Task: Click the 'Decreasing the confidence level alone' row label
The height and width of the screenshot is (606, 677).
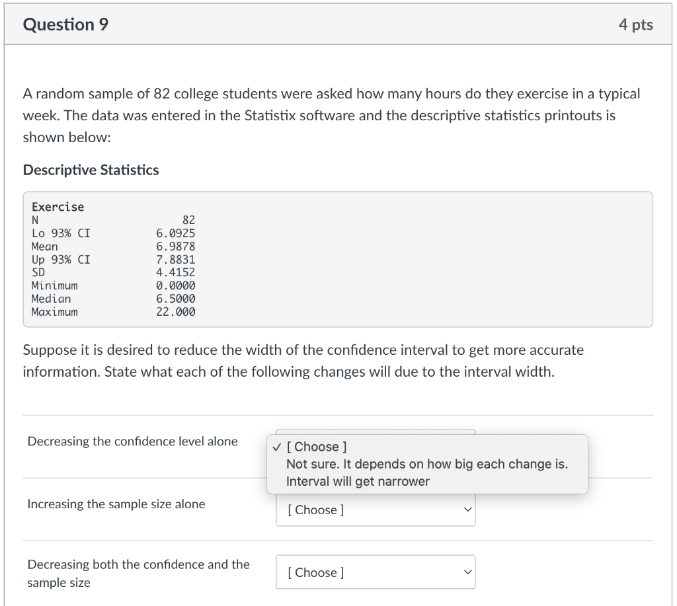Action: pyautogui.click(x=132, y=441)
